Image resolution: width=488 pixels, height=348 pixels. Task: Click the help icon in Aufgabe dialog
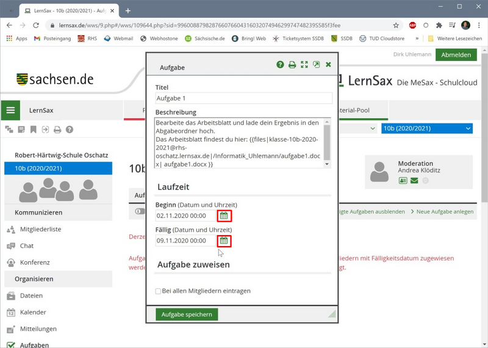pos(280,65)
